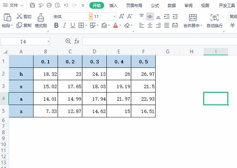This screenshot has width=237, height=168.
Task: Align text right
Action: point(158,25)
